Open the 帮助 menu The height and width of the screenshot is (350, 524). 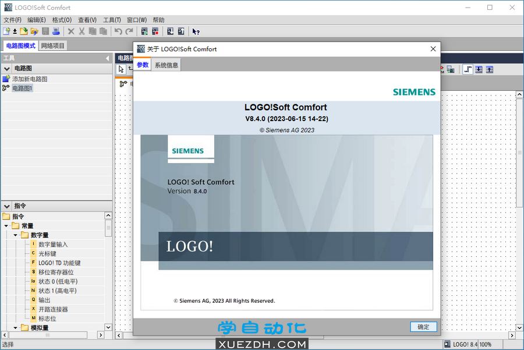[x=159, y=20]
